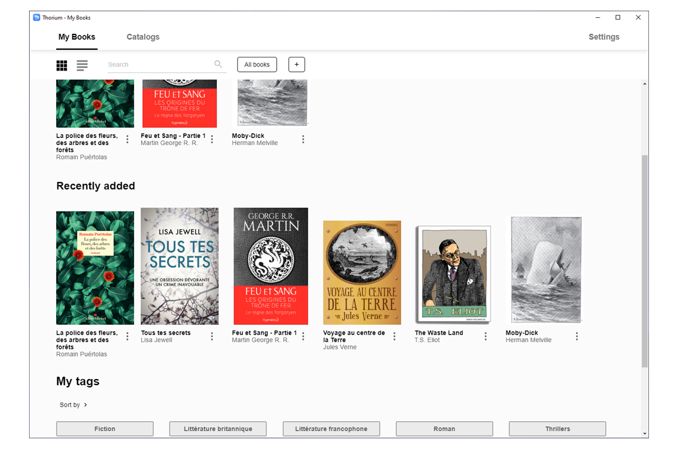Screen dimensions: 678x449
Task: Click the plus button to import a book
Action: pyautogui.click(x=296, y=65)
